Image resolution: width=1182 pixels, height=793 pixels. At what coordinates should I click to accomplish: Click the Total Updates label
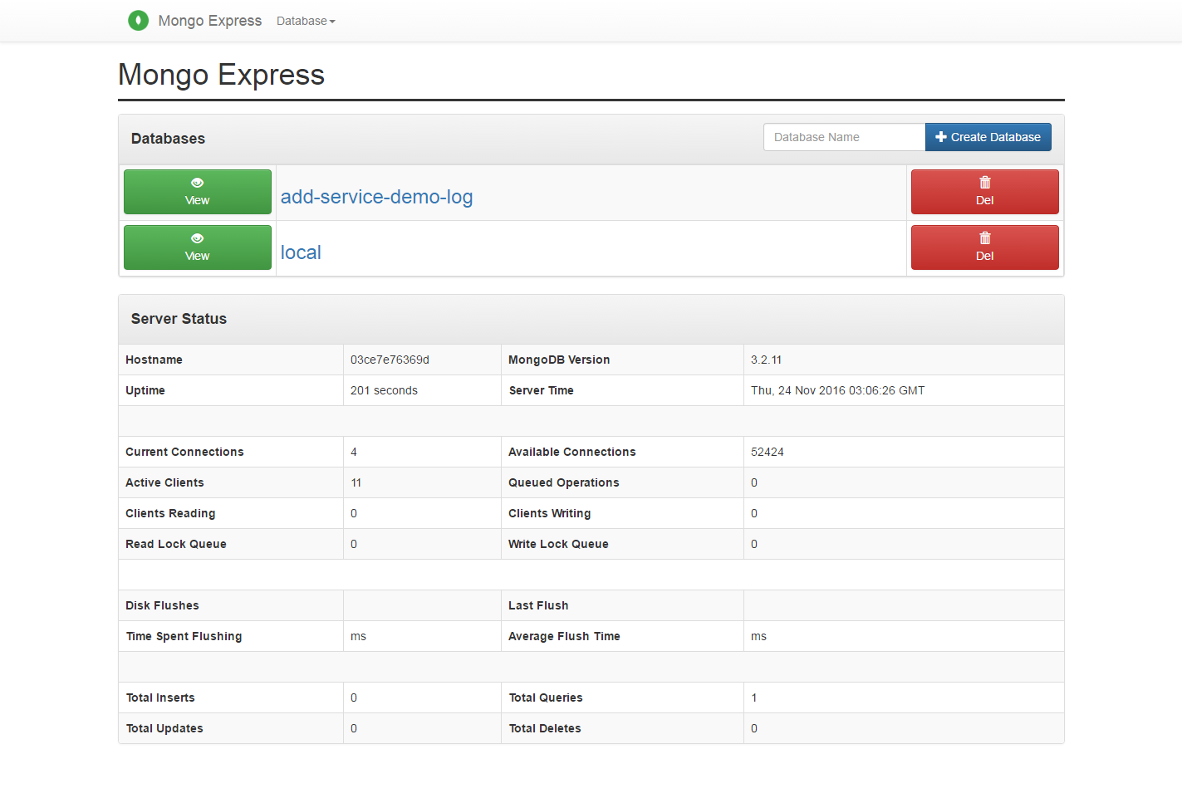pyautogui.click(x=164, y=728)
